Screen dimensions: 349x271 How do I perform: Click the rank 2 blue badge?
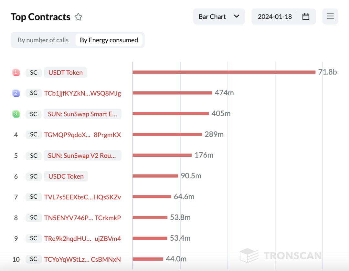[x=16, y=93]
